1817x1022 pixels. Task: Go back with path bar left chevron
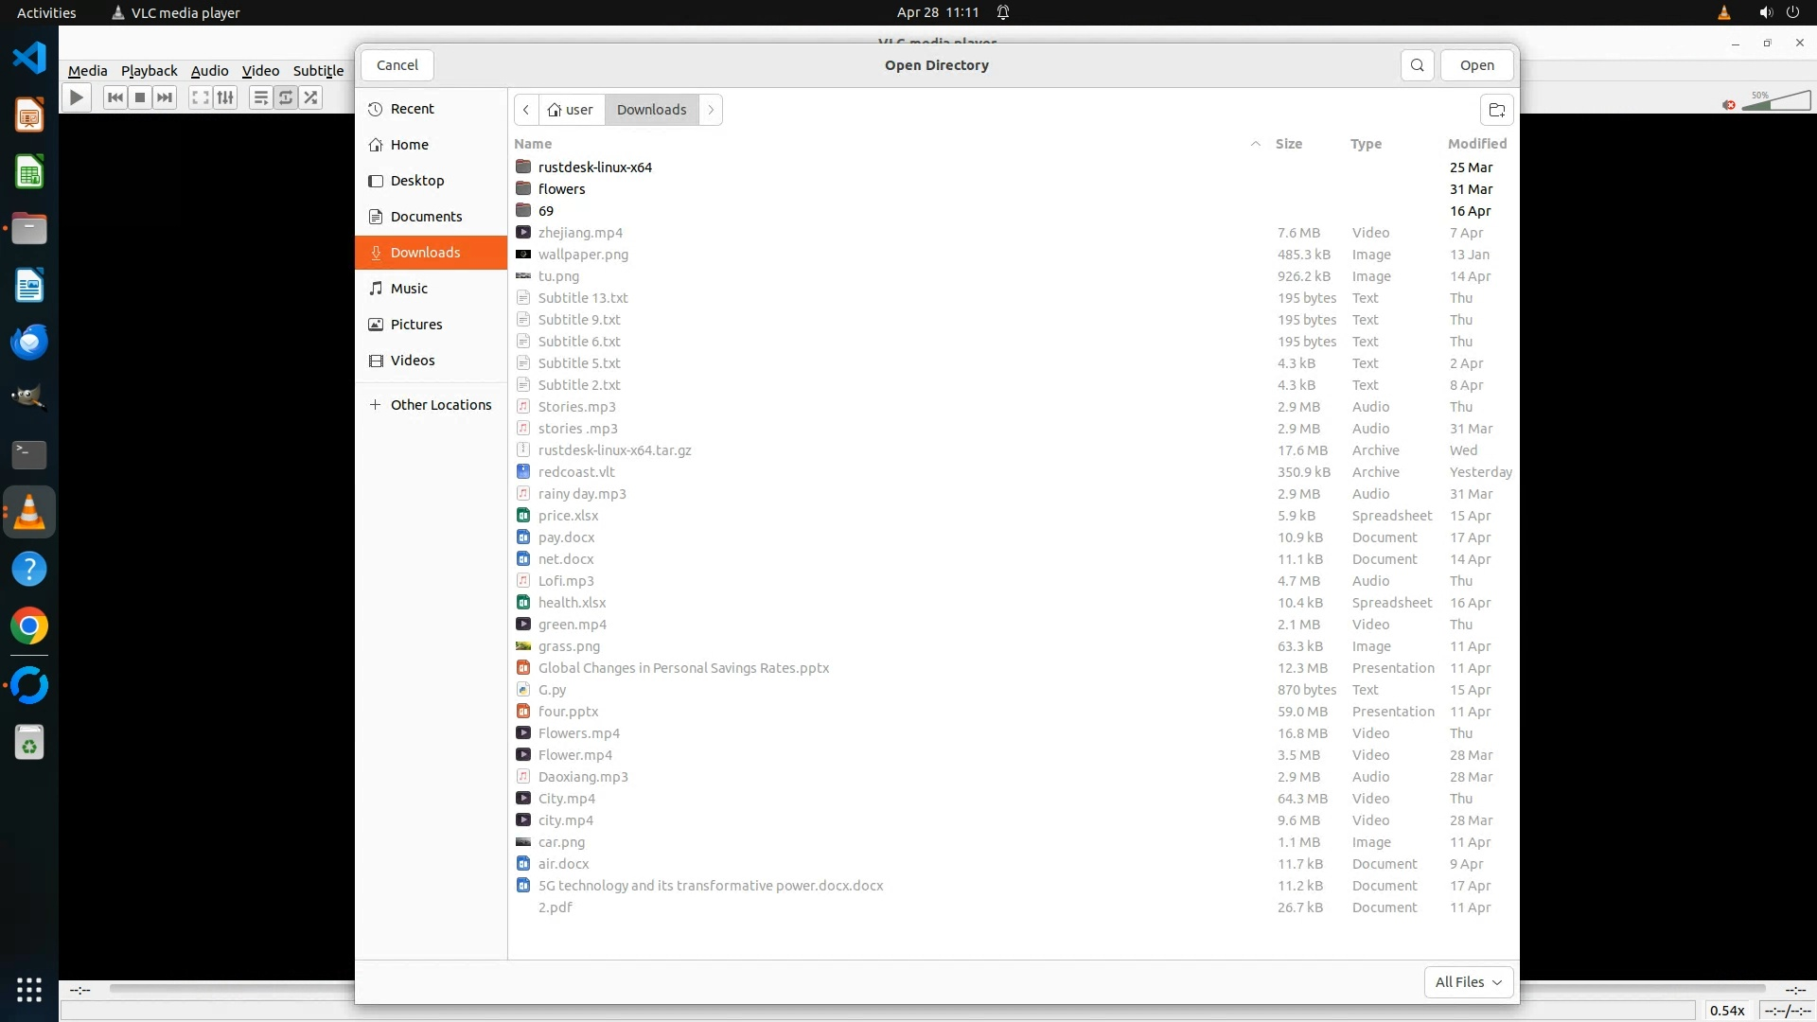[526, 110]
